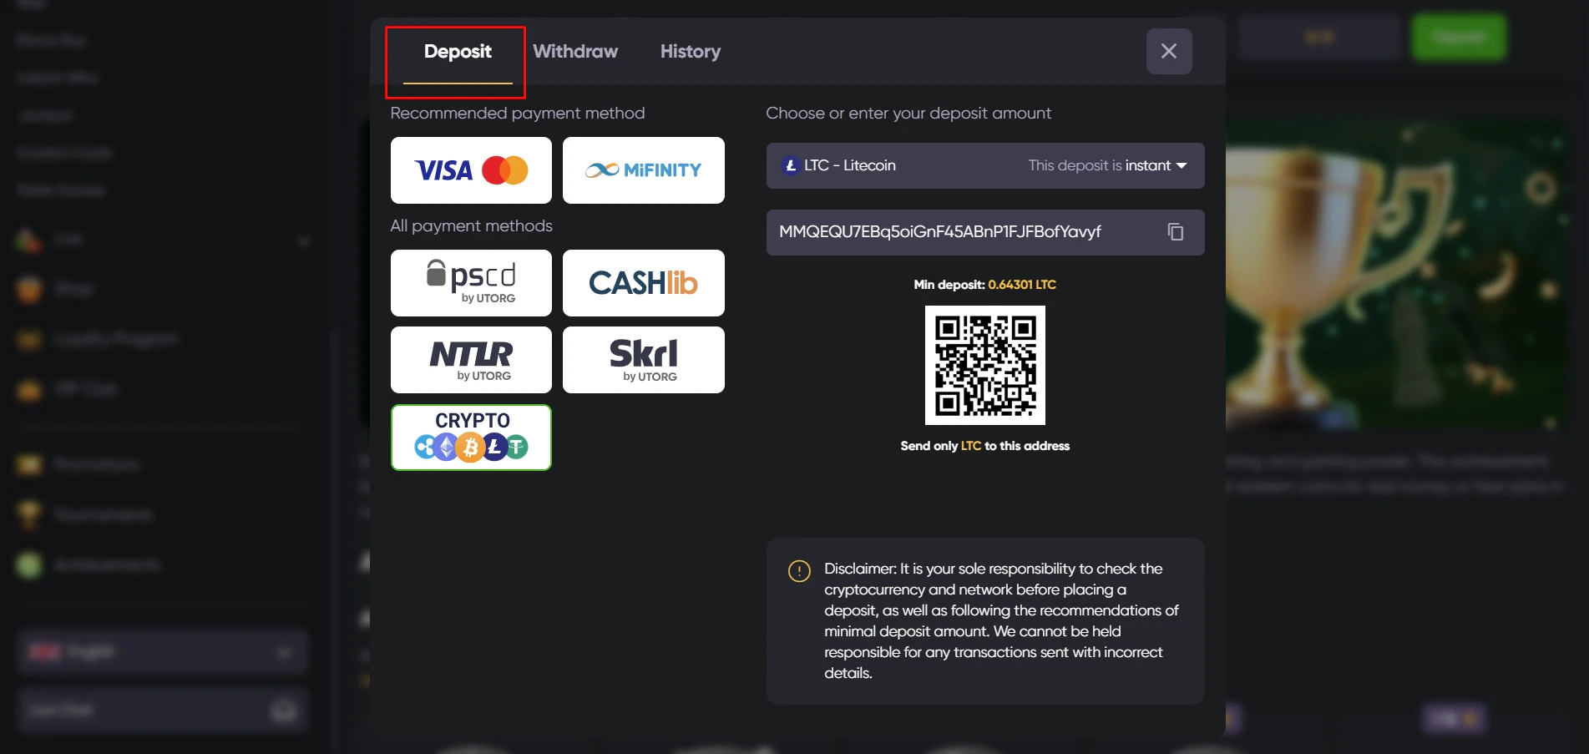Select NTLR by UTORG payment option
The height and width of the screenshot is (754, 1589).
(x=471, y=360)
